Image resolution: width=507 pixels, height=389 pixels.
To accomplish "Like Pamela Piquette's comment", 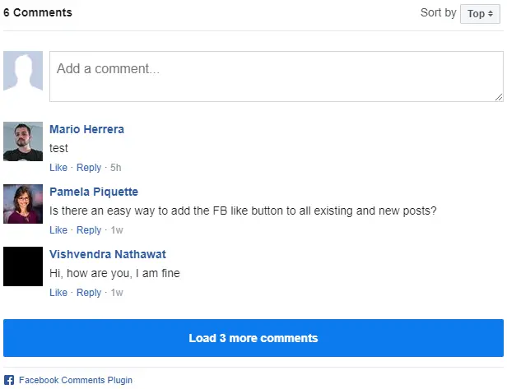I will pyautogui.click(x=58, y=230).
